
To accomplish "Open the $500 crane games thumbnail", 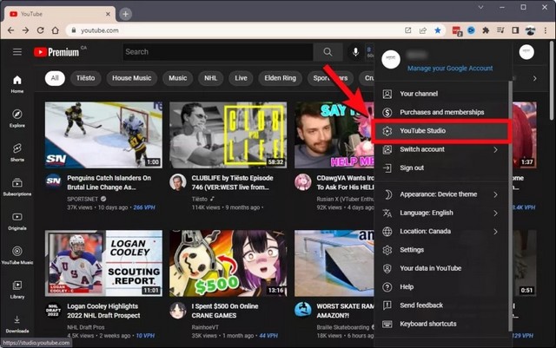I will (228, 263).
